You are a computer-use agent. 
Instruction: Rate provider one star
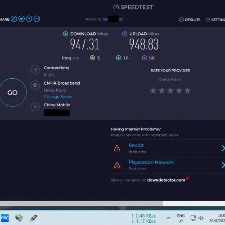[x=153, y=90]
